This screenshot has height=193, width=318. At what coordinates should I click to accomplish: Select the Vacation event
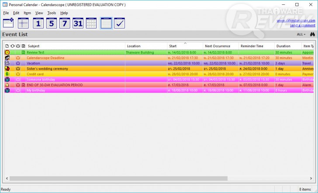point(159,63)
